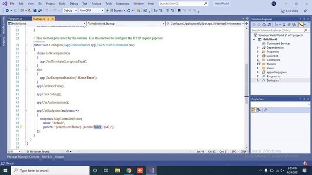Click the Search (Ctrl+Q) box
The image size is (312, 175).
coord(183,3)
